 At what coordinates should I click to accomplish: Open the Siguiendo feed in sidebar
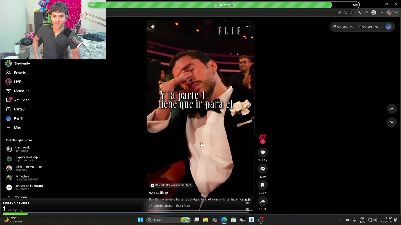pyautogui.click(x=18, y=63)
